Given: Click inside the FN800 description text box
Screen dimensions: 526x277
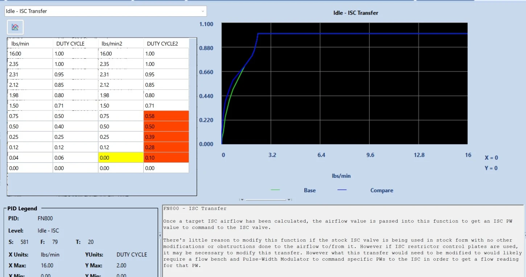Looking at the screenshot, I should [343, 241].
